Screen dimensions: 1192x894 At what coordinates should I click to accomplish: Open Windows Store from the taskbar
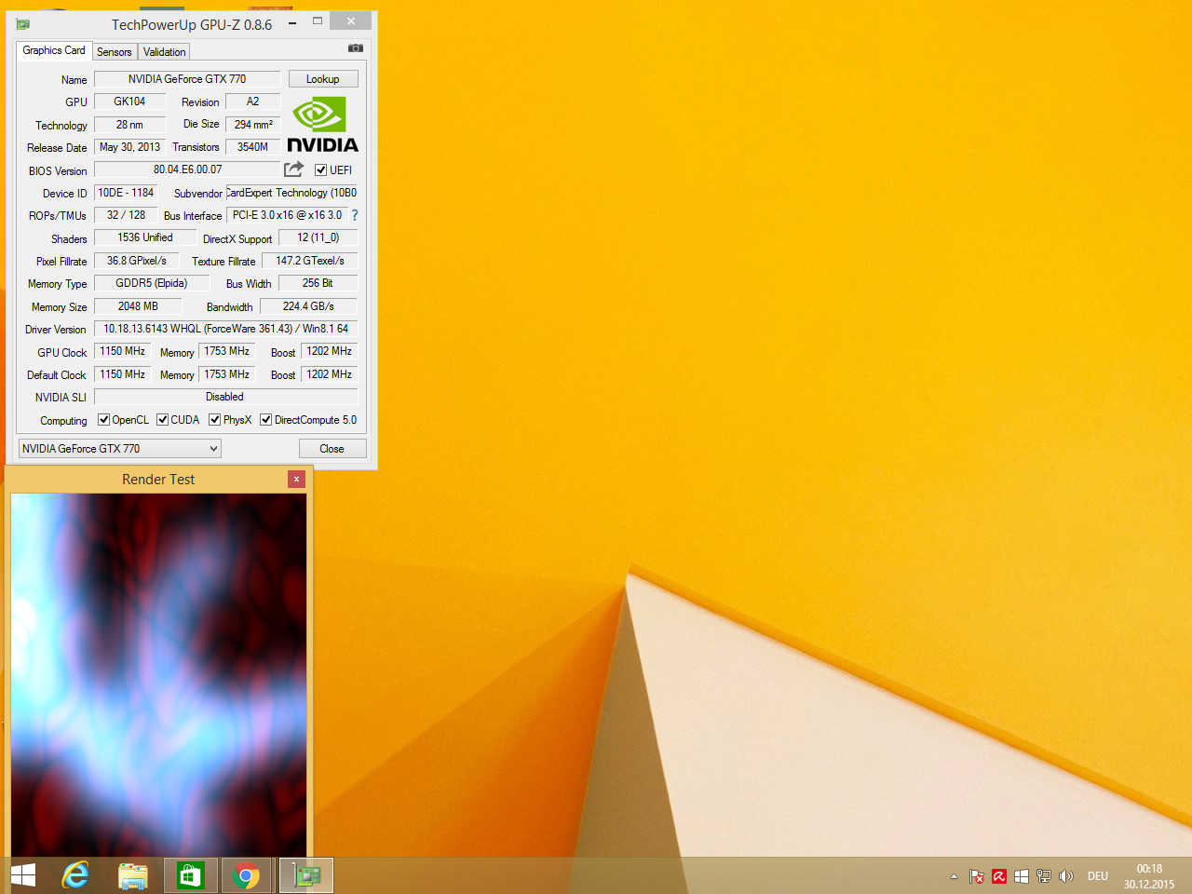coord(191,875)
